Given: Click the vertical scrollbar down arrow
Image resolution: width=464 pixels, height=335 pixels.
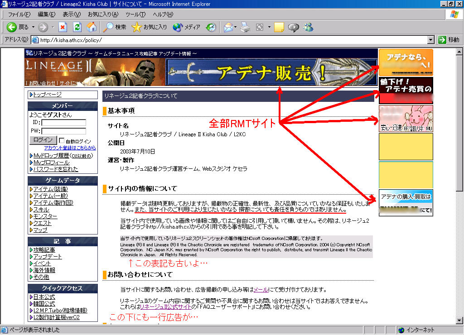Looking at the screenshot, I should click(x=459, y=320).
